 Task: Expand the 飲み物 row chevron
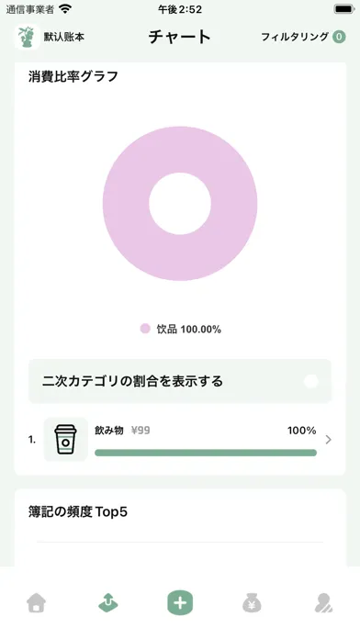click(x=329, y=439)
